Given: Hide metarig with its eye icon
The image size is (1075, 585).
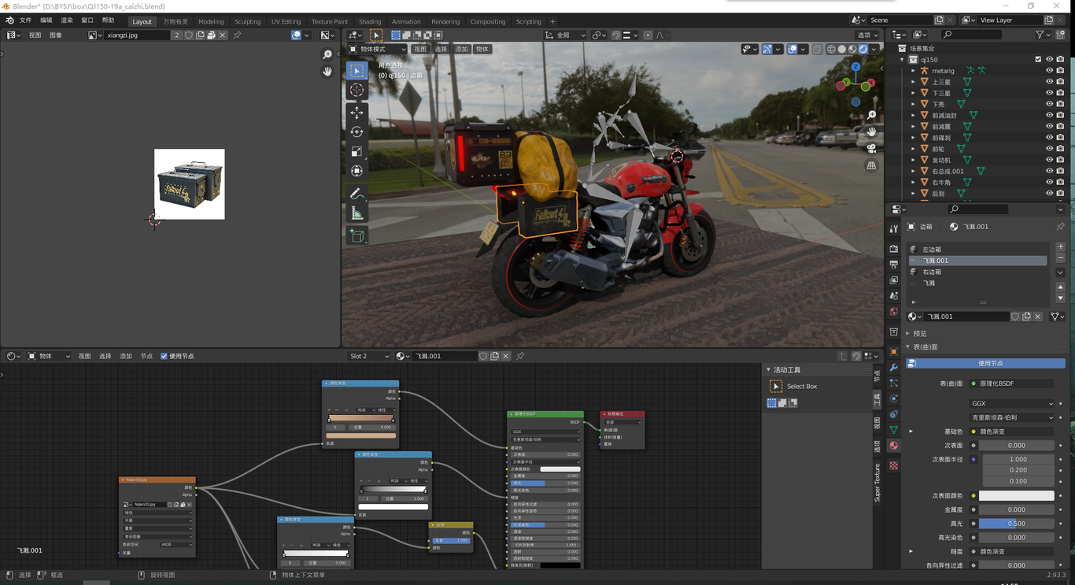Looking at the screenshot, I should [x=1049, y=71].
